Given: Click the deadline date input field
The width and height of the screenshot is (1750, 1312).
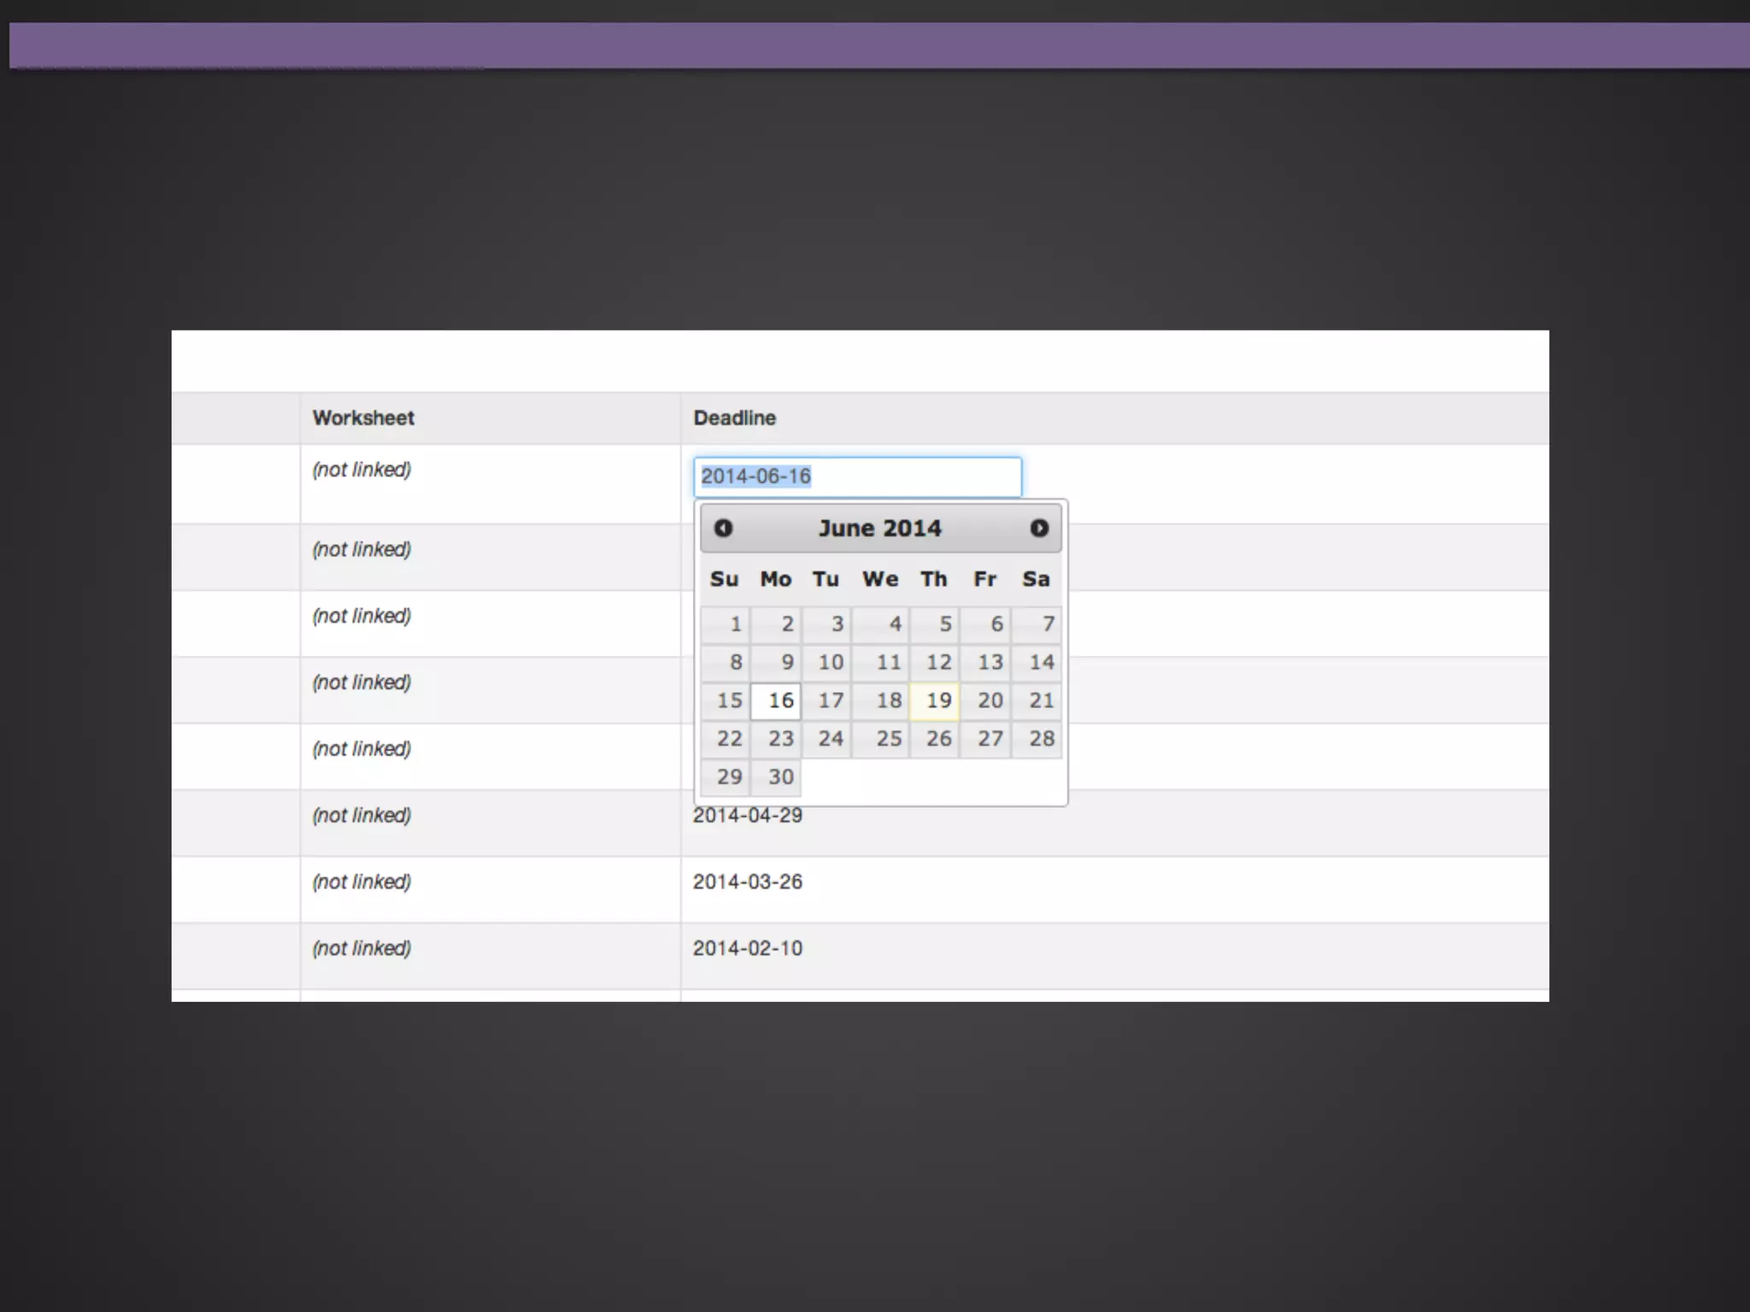Looking at the screenshot, I should tap(857, 477).
